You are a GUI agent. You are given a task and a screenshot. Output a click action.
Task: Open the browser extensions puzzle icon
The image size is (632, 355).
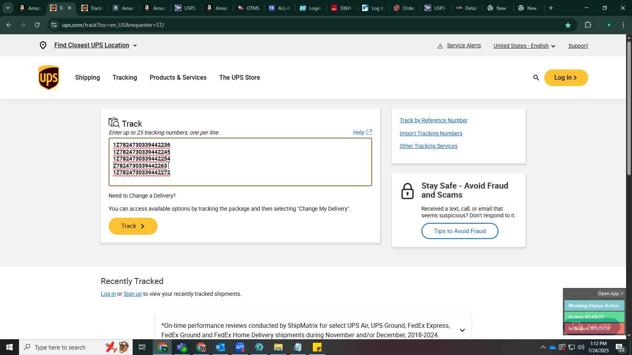coord(588,25)
